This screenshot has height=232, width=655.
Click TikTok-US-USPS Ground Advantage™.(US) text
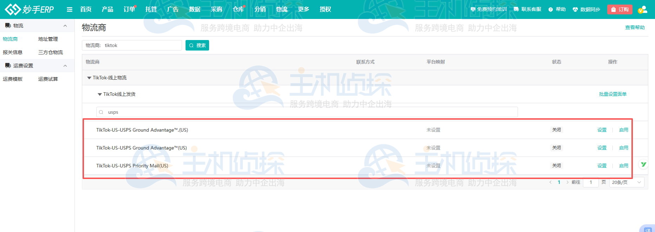tap(142, 130)
